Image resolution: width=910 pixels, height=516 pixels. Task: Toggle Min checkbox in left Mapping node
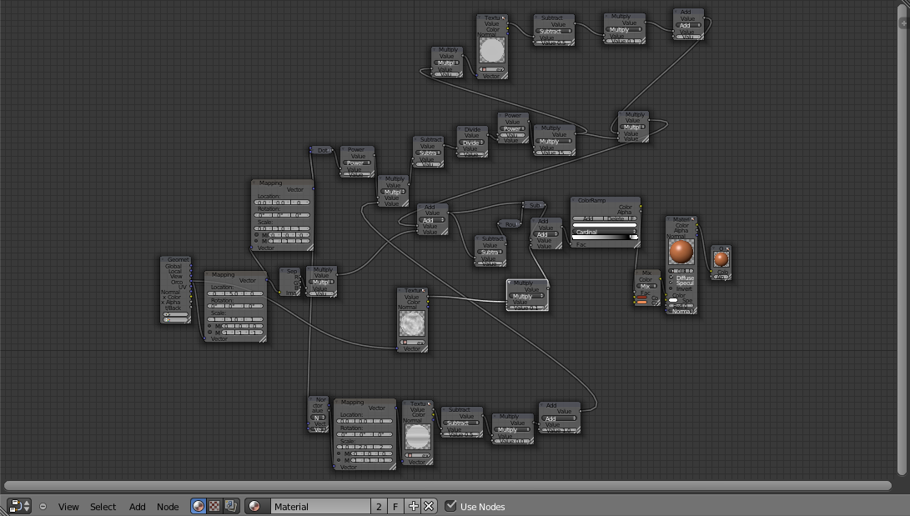[x=209, y=326]
